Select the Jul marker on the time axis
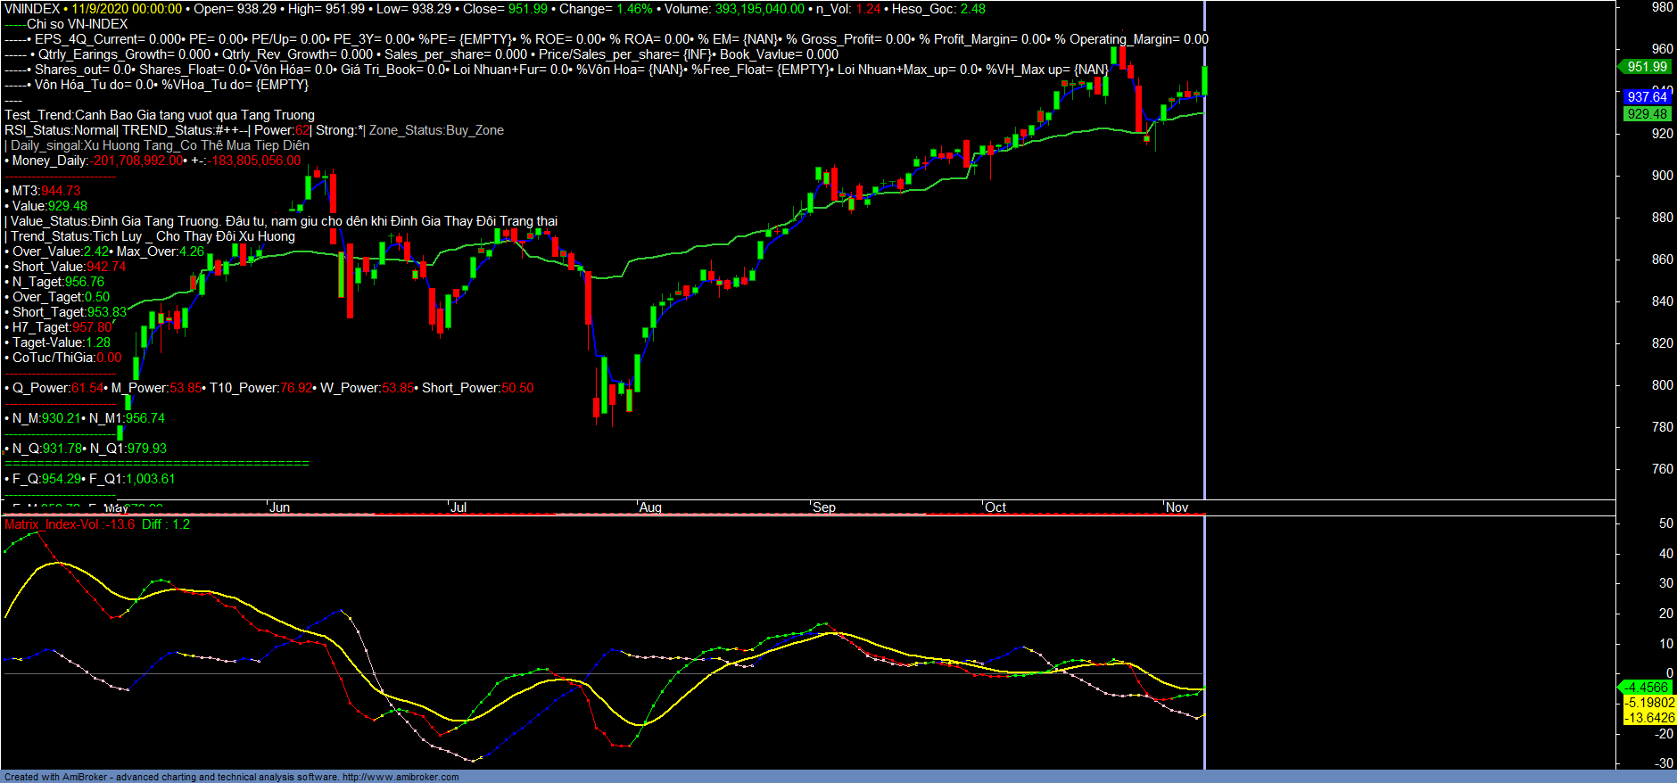 [458, 507]
